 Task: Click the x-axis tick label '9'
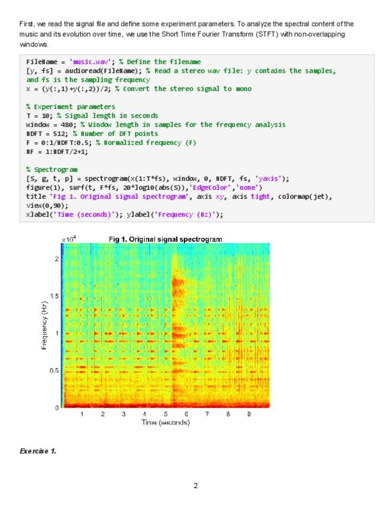coord(249,414)
